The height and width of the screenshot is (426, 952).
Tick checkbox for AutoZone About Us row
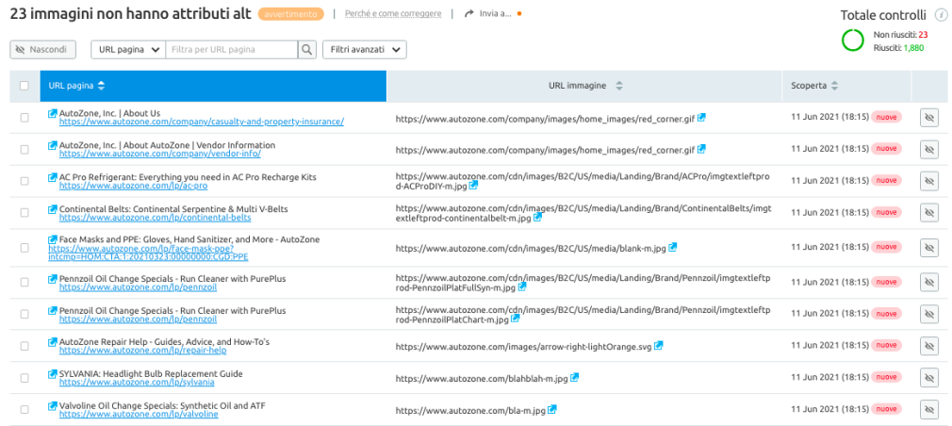(25, 118)
